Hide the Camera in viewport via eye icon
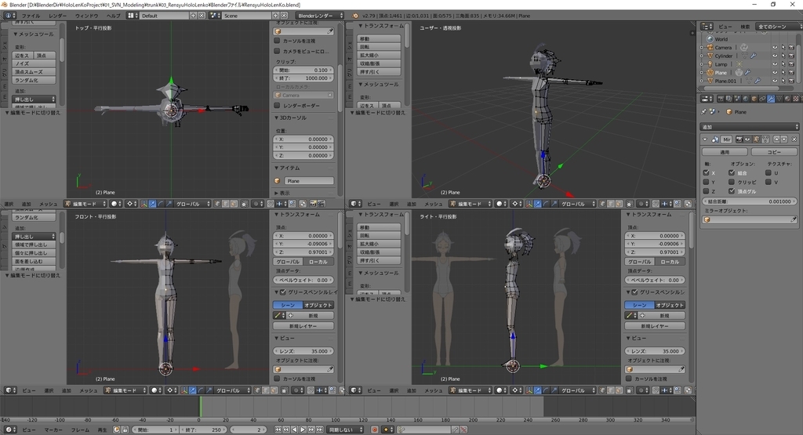Image resolution: width=803 pixels, height=435 pixels. [775, 48]
